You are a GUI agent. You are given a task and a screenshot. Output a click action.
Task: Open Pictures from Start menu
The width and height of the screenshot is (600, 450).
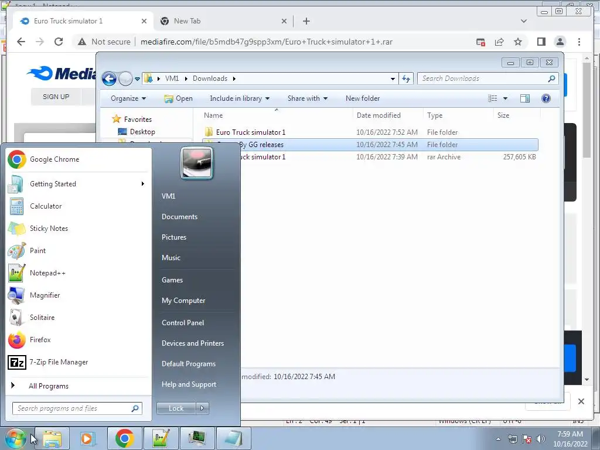click(x=173, y=237)
